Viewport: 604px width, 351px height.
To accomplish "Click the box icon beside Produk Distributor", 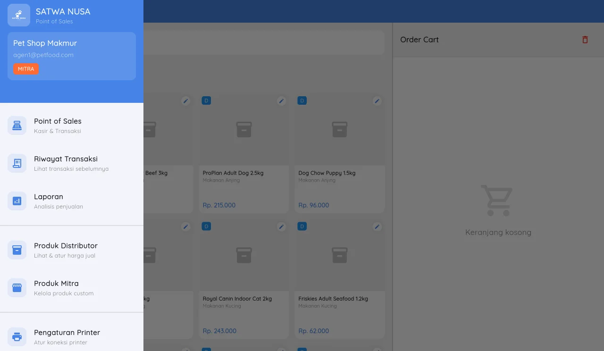I will point(17,250).
